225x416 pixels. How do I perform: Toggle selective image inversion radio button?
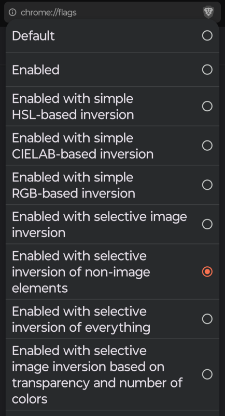click(207, 224)
